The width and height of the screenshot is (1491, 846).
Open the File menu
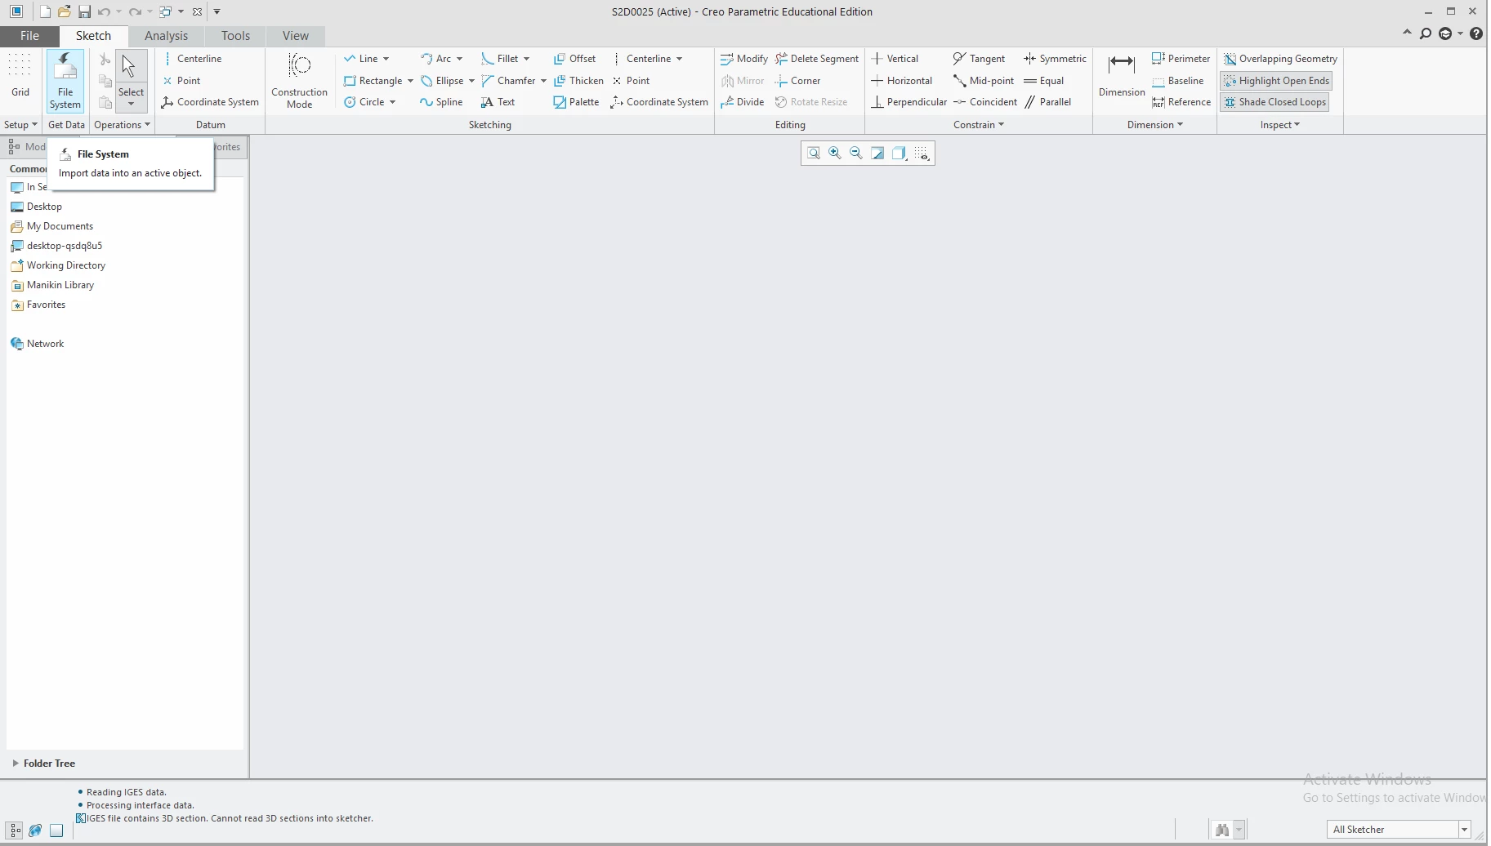(x=29, y=36)
